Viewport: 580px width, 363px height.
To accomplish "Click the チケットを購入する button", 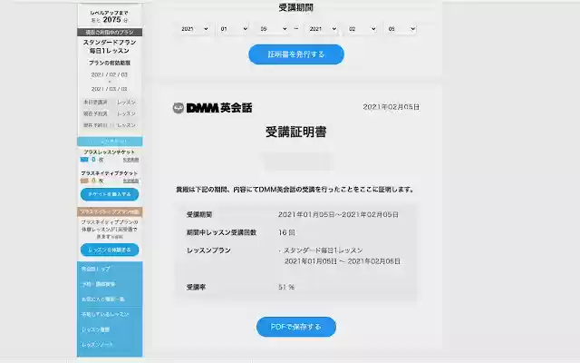I will pos(110,194).
